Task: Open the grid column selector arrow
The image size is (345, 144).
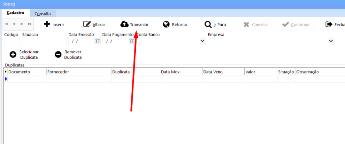Action: pyautogui.click(x=5, y=72)
